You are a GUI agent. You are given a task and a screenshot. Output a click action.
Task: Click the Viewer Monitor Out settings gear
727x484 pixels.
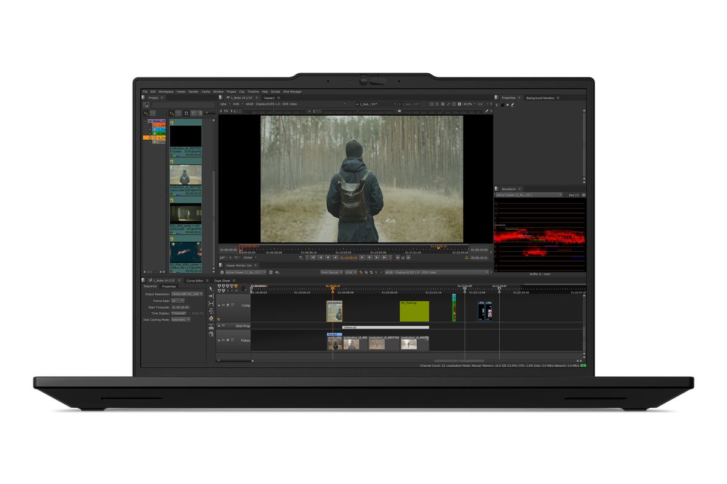222,272
